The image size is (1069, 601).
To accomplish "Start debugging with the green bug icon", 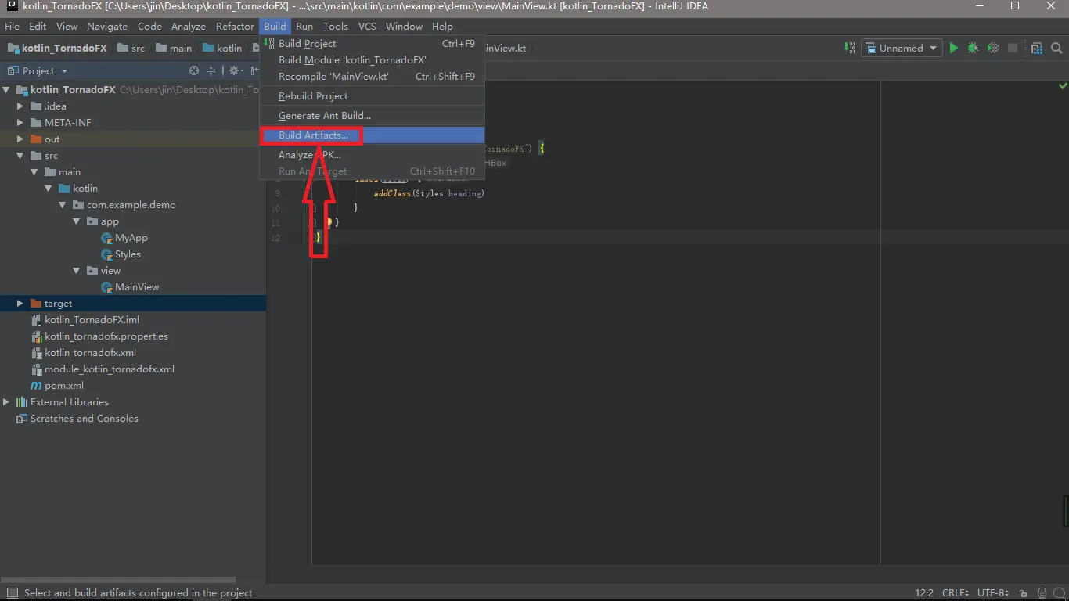I will [973, 48].
